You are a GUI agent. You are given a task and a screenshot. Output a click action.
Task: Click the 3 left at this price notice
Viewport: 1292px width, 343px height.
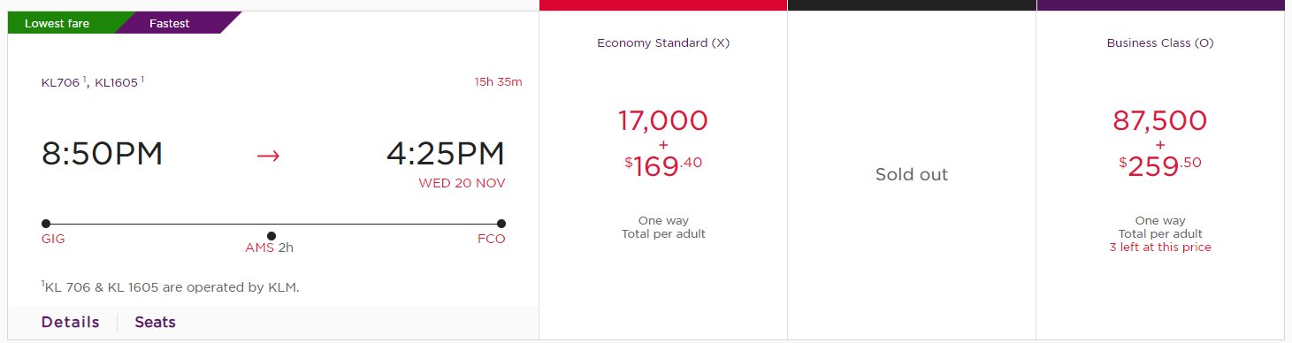coord(1160,248)
